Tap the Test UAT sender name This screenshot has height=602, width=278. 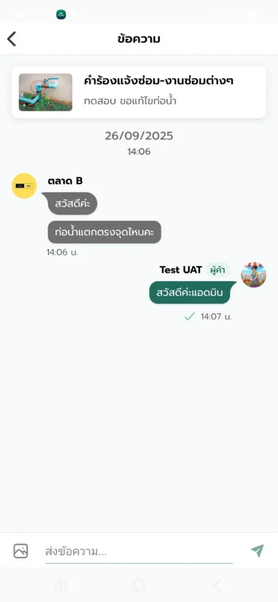click(x=180, y=270)
